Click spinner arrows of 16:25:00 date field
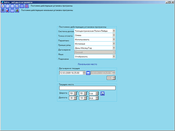 click(84, 73)
